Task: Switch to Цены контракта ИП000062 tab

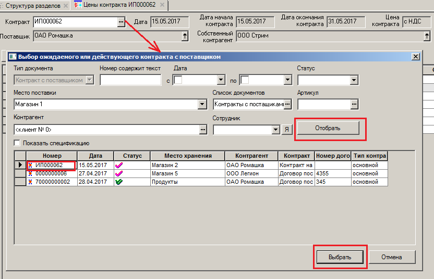Action: click(119, 5)
